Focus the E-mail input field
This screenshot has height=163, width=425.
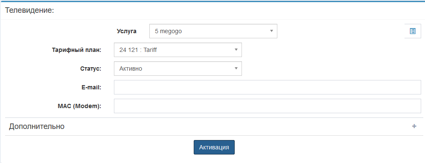[x=268, y=87]
